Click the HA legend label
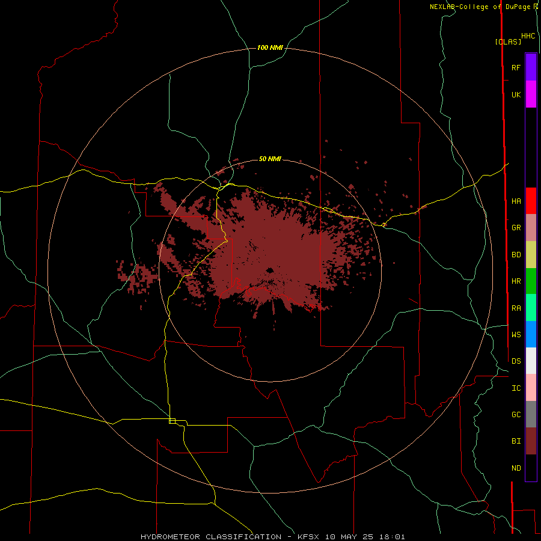 pyautogui.click(x=516, y=201)
